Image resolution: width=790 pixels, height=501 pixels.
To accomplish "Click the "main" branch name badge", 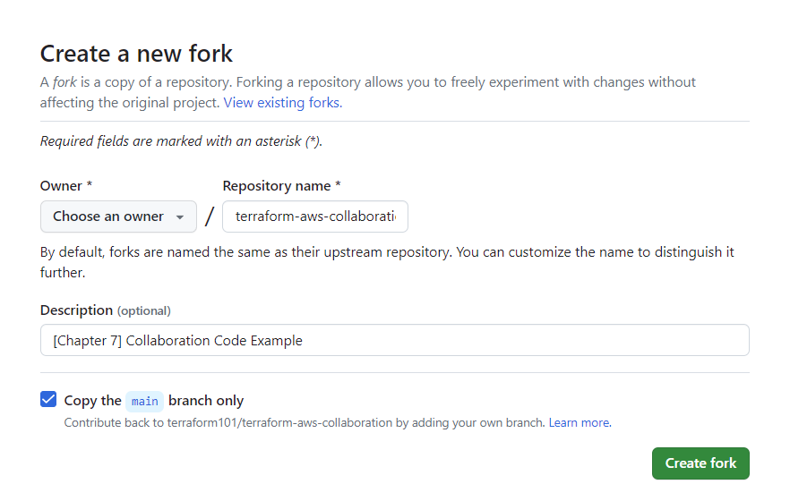I will point(144,401).
